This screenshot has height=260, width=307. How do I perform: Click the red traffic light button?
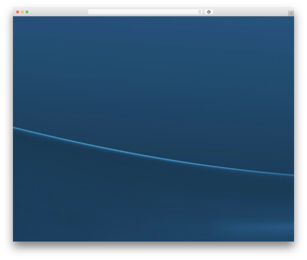pos(18,12)
